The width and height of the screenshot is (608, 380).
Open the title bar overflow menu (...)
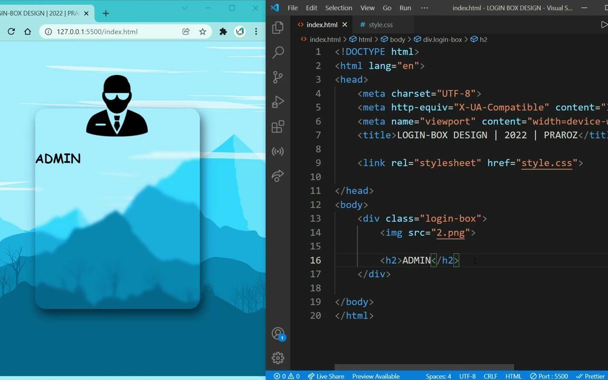(x=424, y=7)
